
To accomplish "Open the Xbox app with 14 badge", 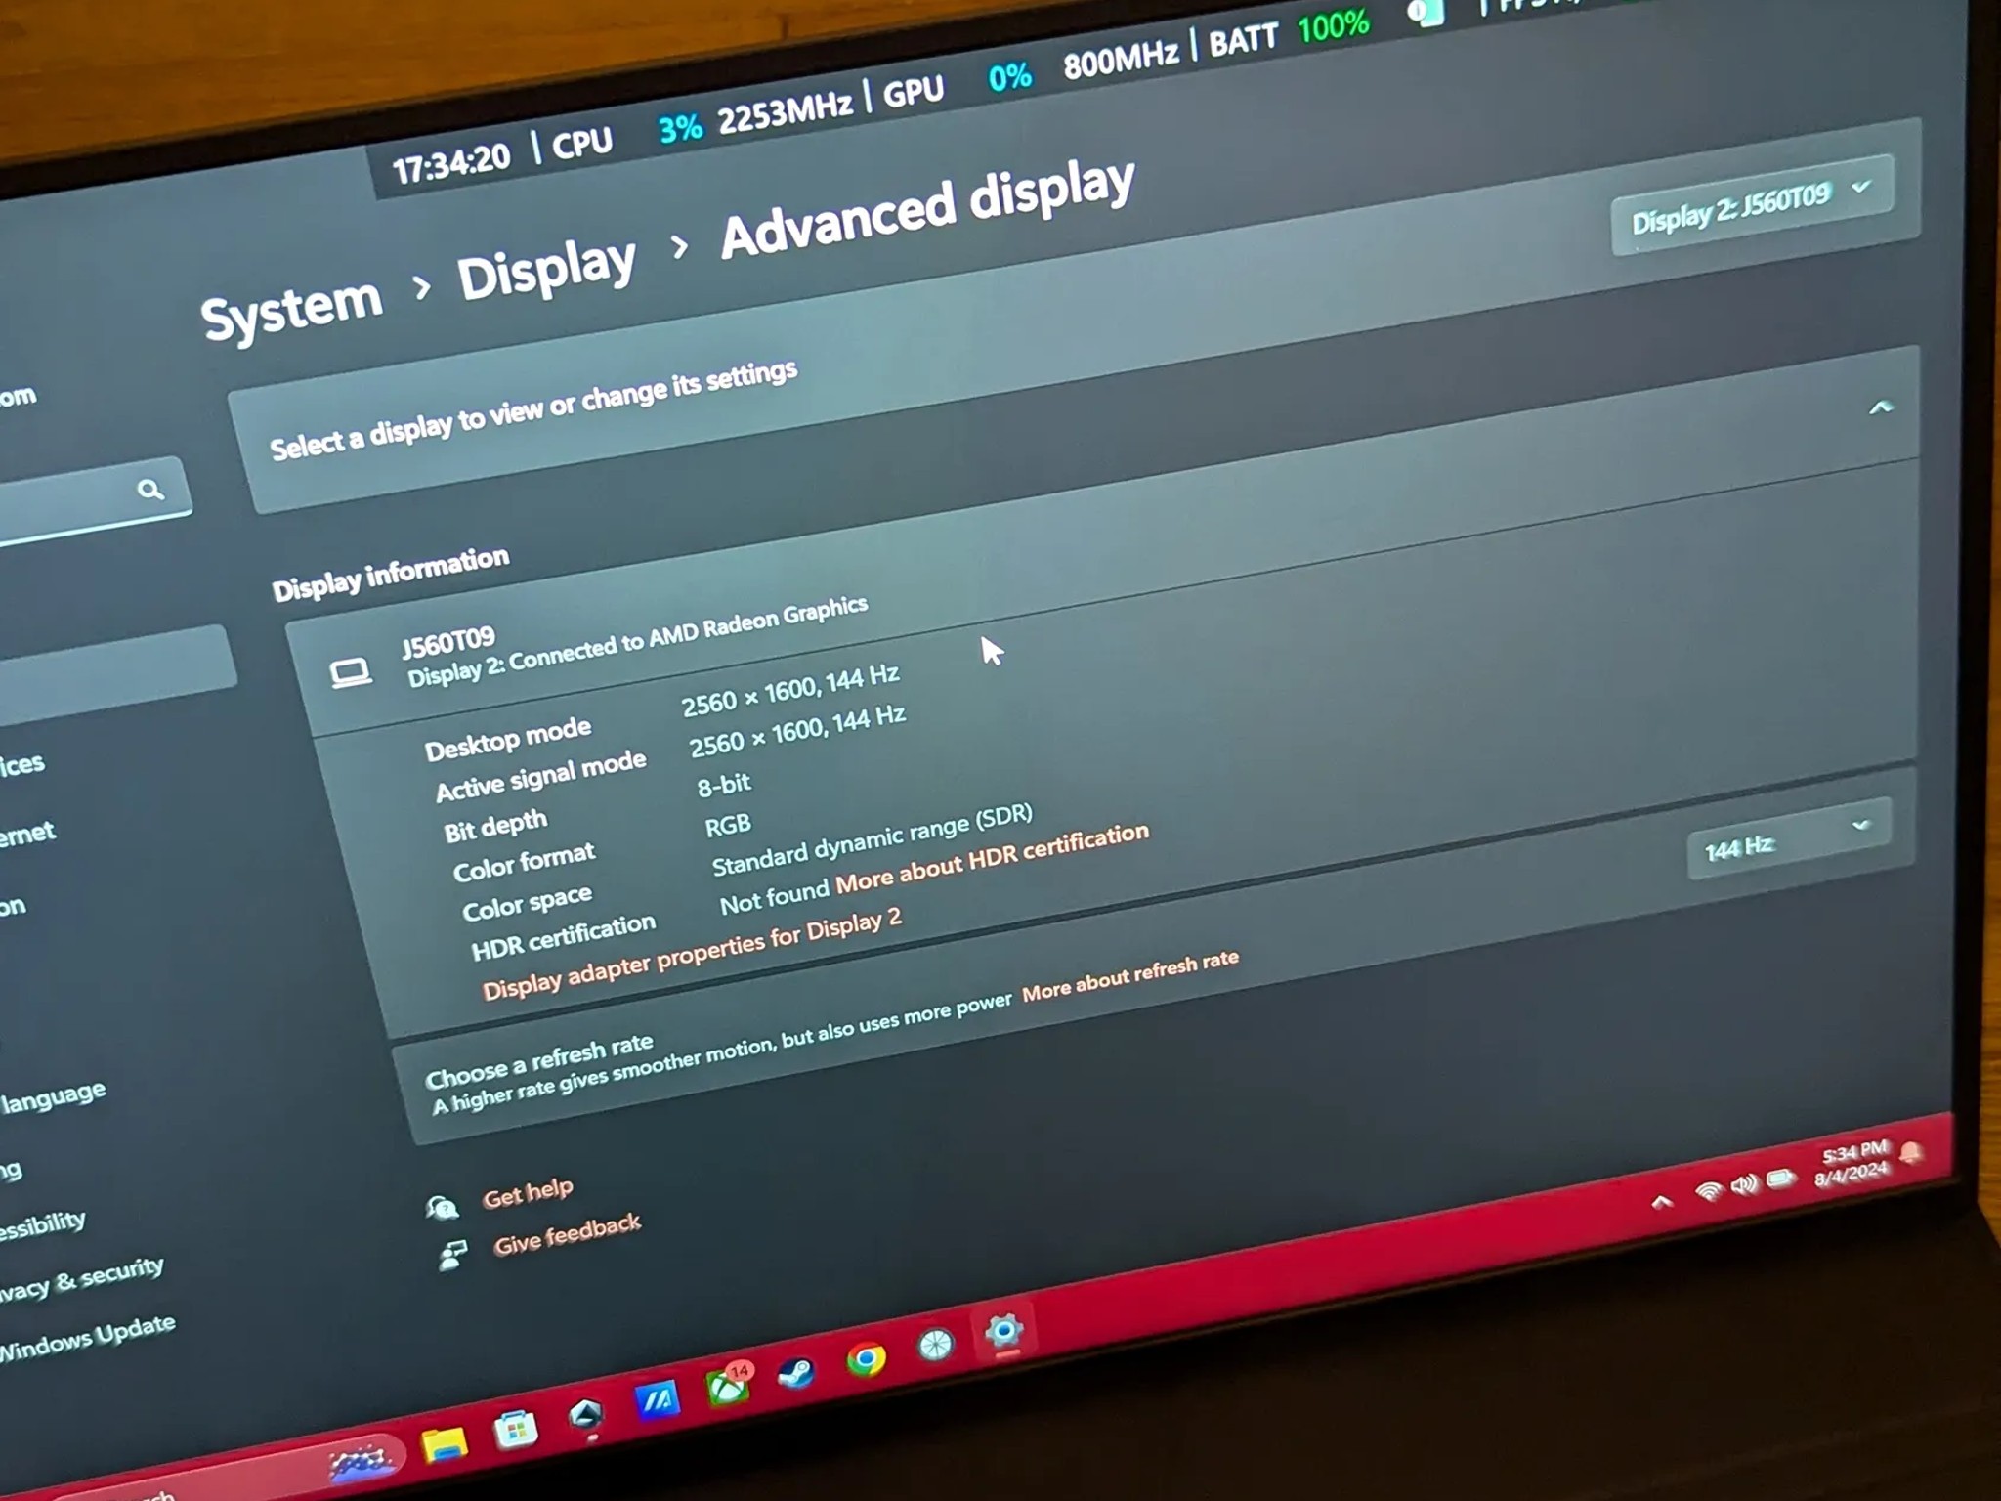I will [x=728, y=1384].
